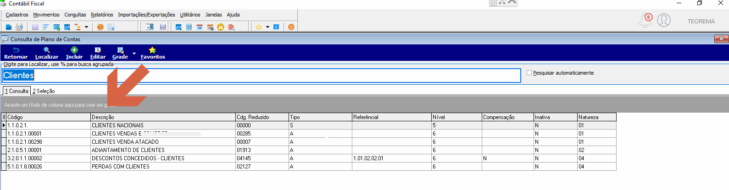Image resolution: width=729 pixels, height=190 pixels.
Task: Click the people icon in main toolbar
Action: (19, 27)
